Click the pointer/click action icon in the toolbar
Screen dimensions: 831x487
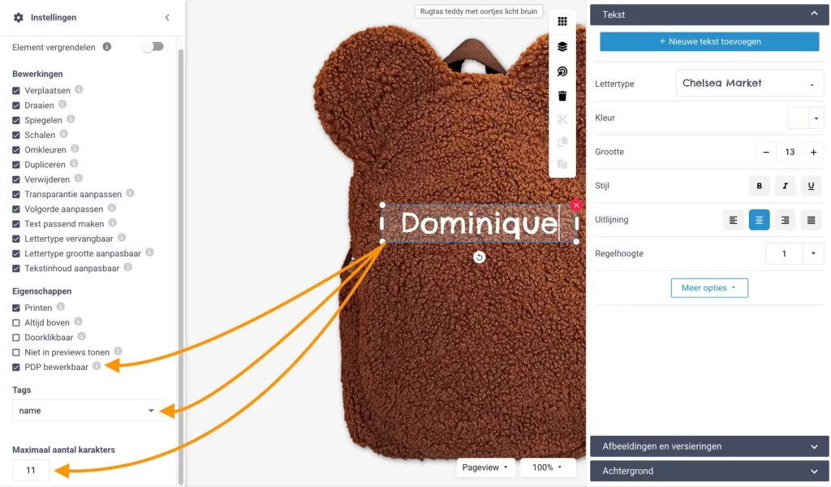562,71
